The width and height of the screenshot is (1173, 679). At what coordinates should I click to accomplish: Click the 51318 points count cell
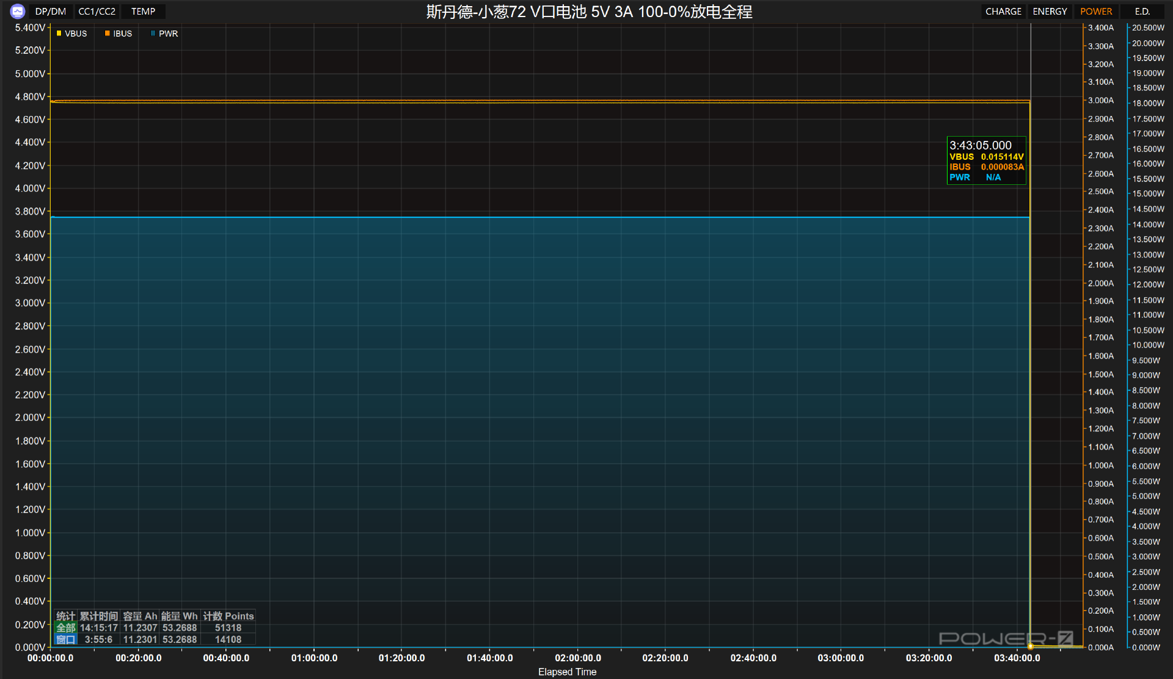click(x=228, y=628)
